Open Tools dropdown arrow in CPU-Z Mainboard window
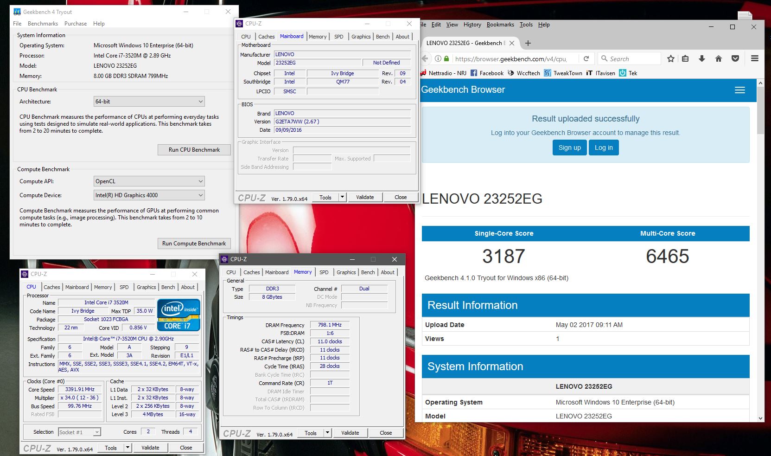This screenshot has width=771, height=456. pyautogui.click(x=342, y=197)
